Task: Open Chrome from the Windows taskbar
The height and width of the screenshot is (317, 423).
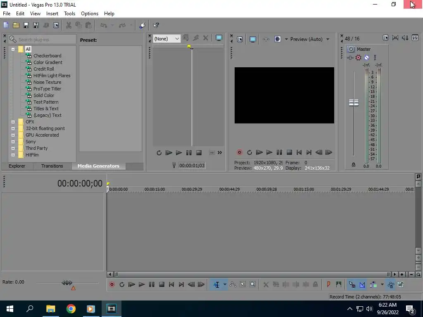Action: (71, 309)
